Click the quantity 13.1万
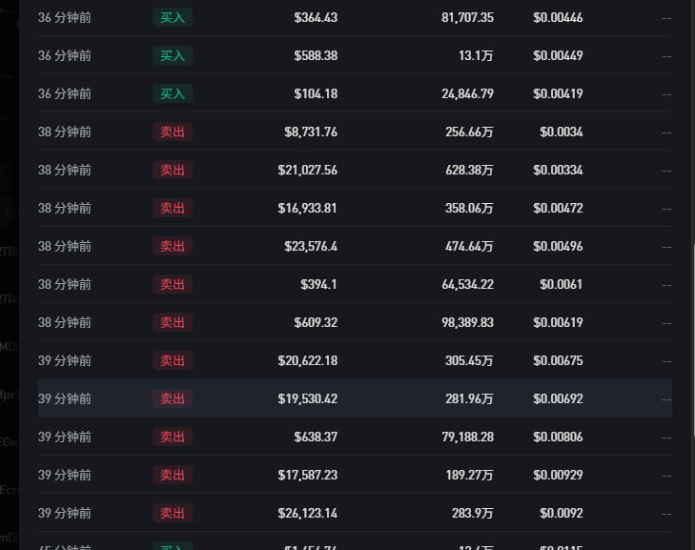Screen dimensions: 695x550 click(476, 55)
